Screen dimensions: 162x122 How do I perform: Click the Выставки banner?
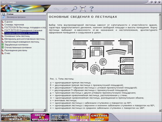79,117
